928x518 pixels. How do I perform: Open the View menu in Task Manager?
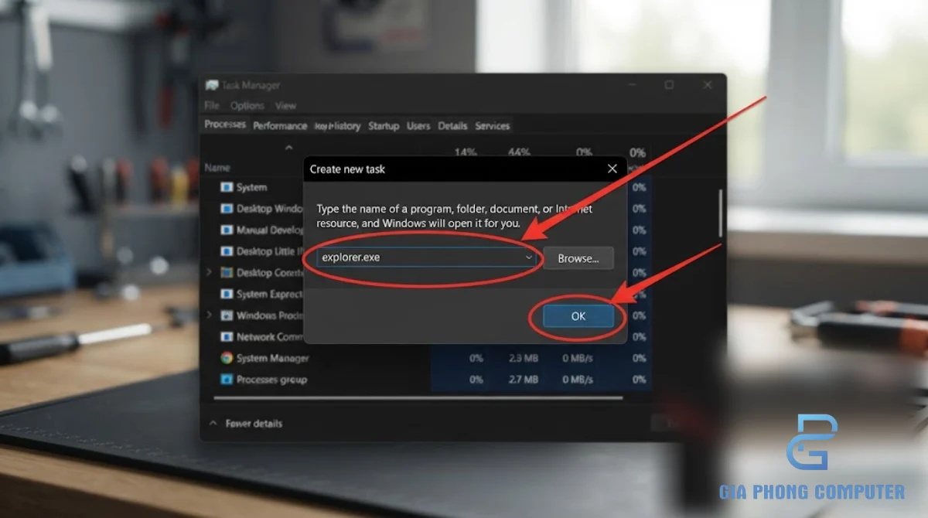(x=285, y=106)
